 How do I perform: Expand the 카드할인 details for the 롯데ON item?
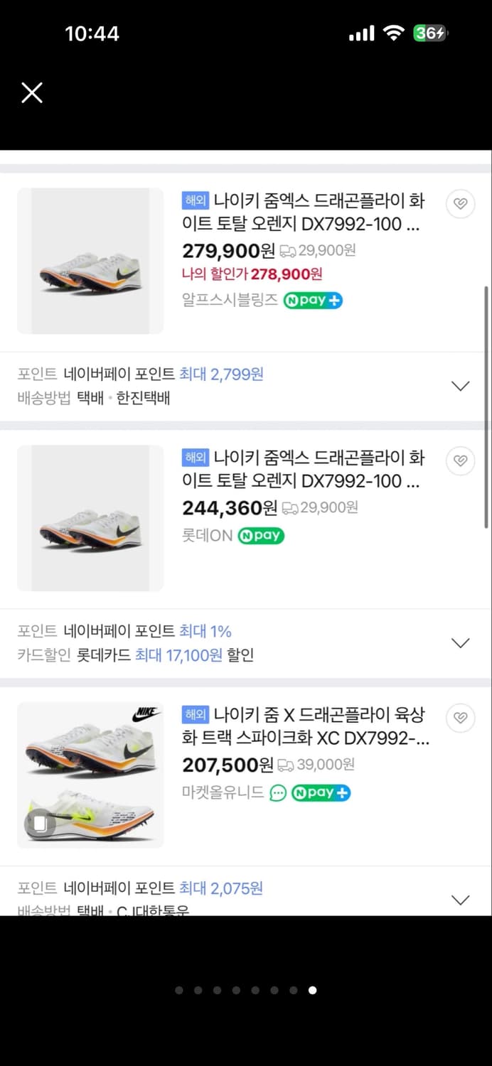461,642
